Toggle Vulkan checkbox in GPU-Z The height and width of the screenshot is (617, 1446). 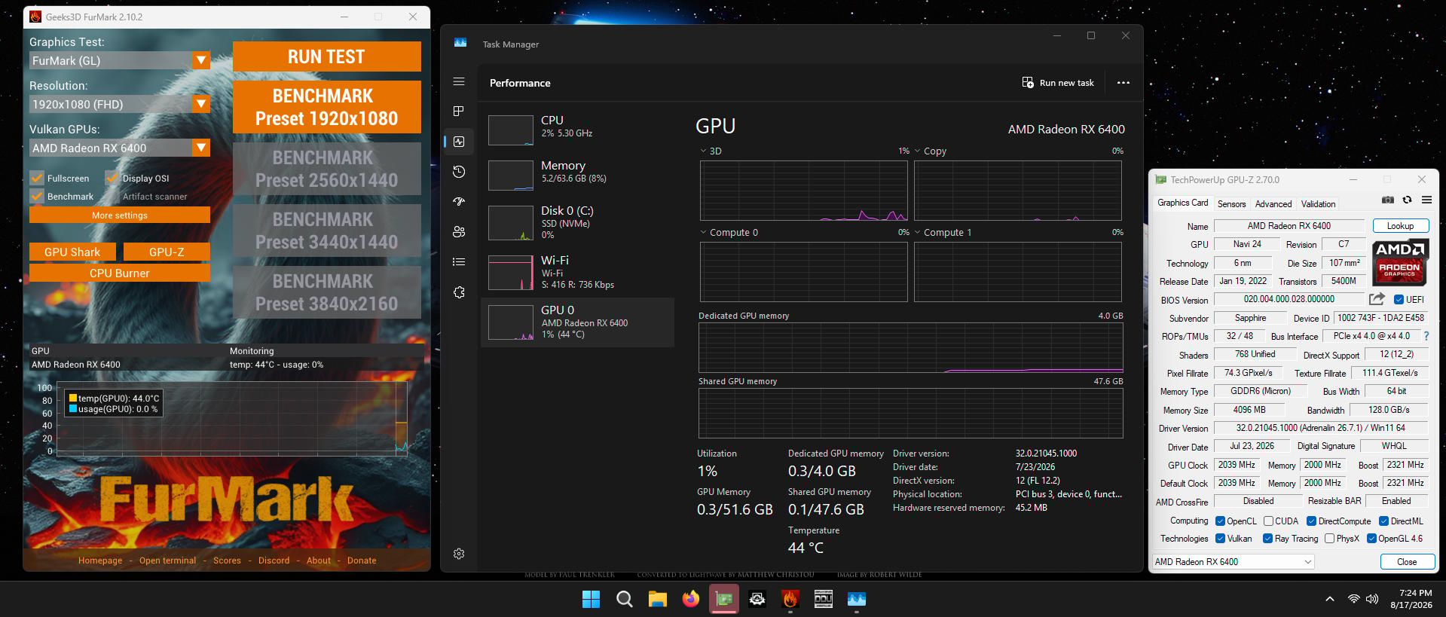coord(1220,538)
